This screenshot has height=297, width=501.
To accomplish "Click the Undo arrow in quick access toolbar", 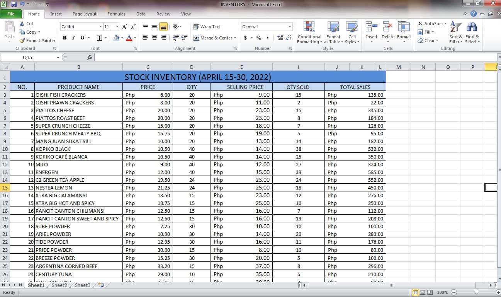I will pyautogui.click(x=22, y=4).
